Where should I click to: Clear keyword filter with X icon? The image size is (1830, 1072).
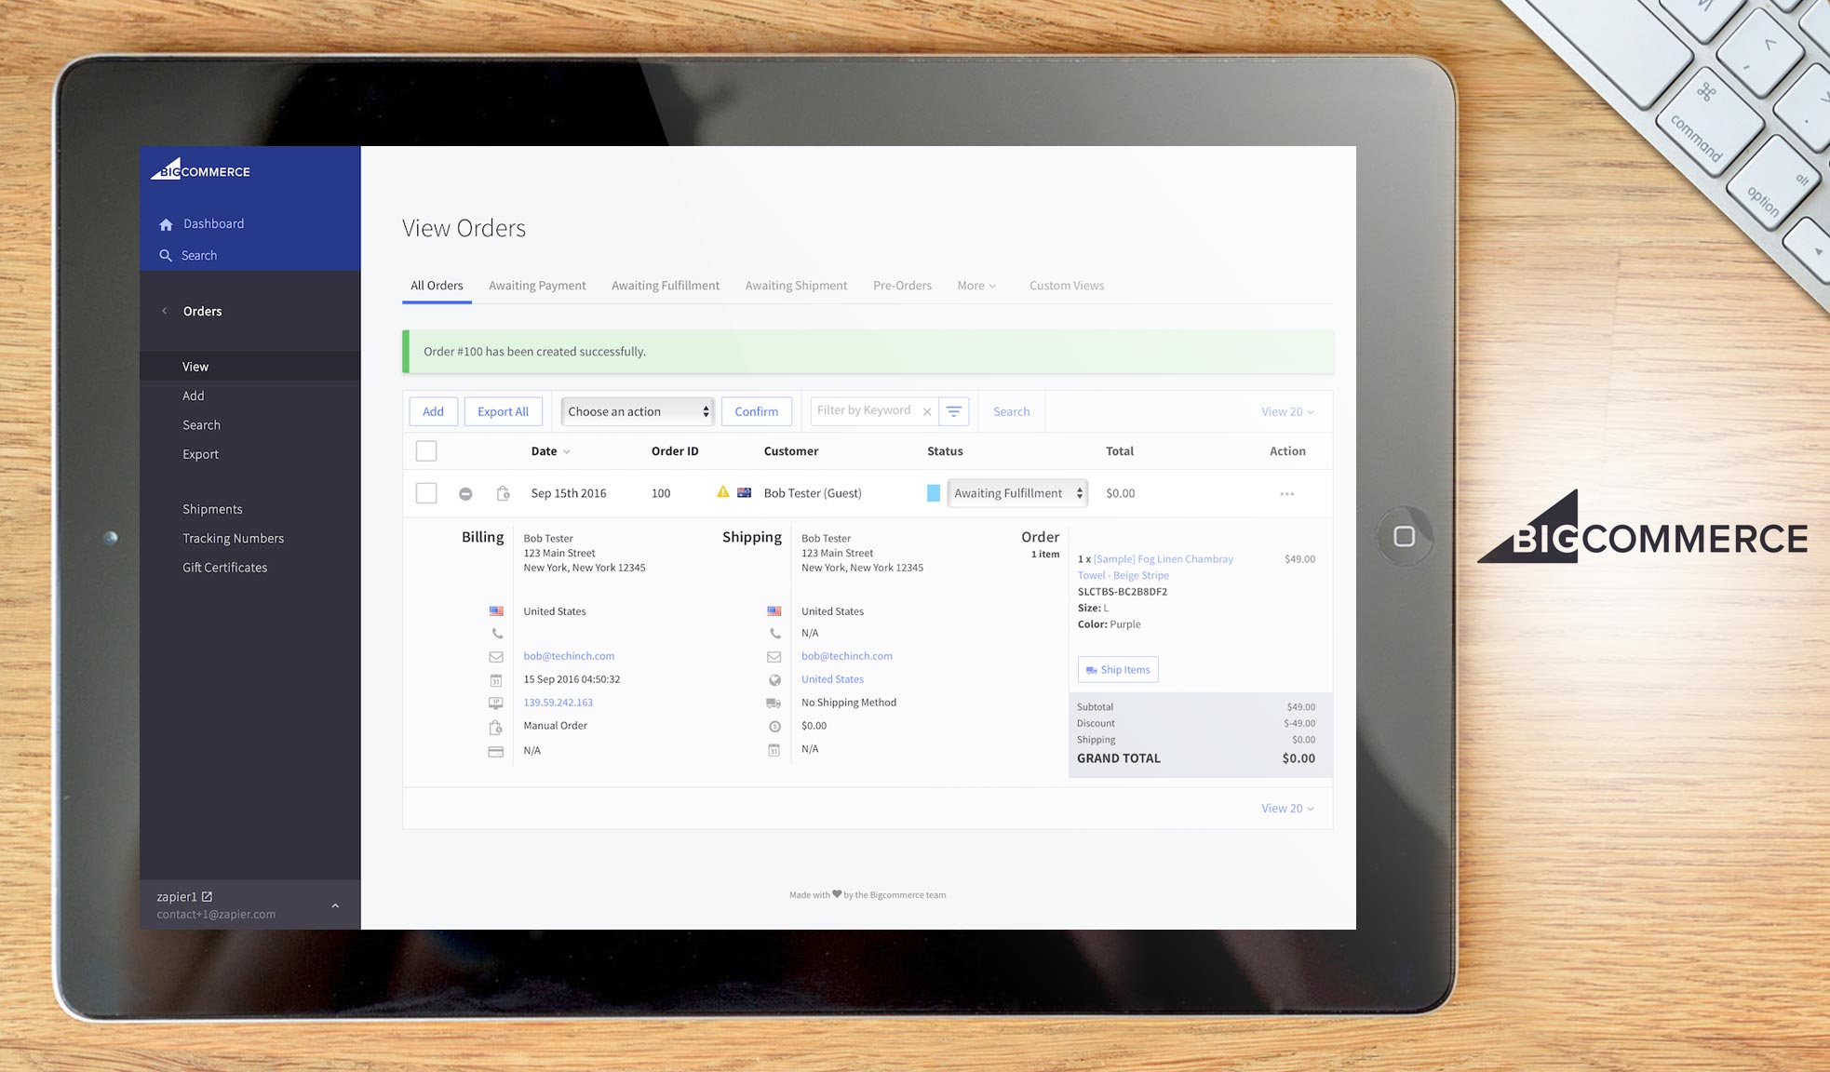click(927, 411)
